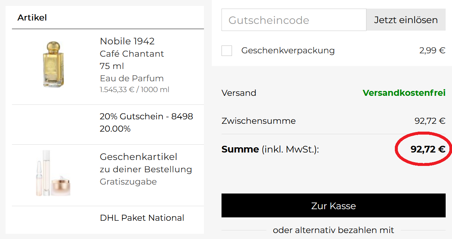Click the Café Chantant product name
This screenshot has width=452, height=239.
pyautogui.click(x=132, y=54)
